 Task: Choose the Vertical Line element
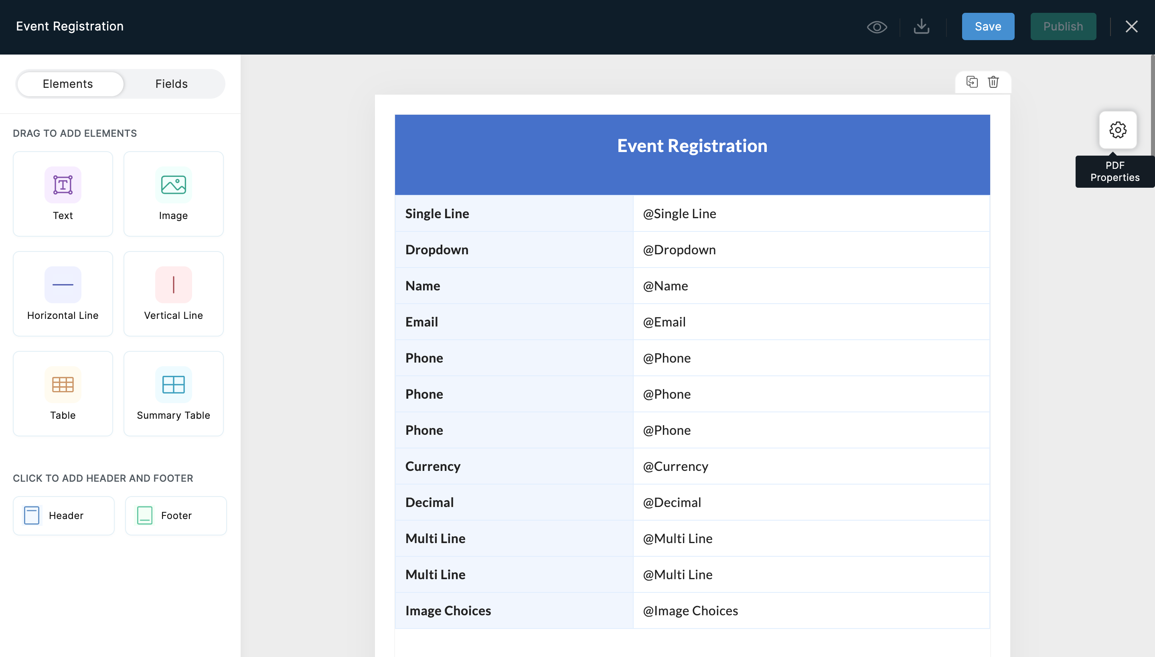(173, 294)
